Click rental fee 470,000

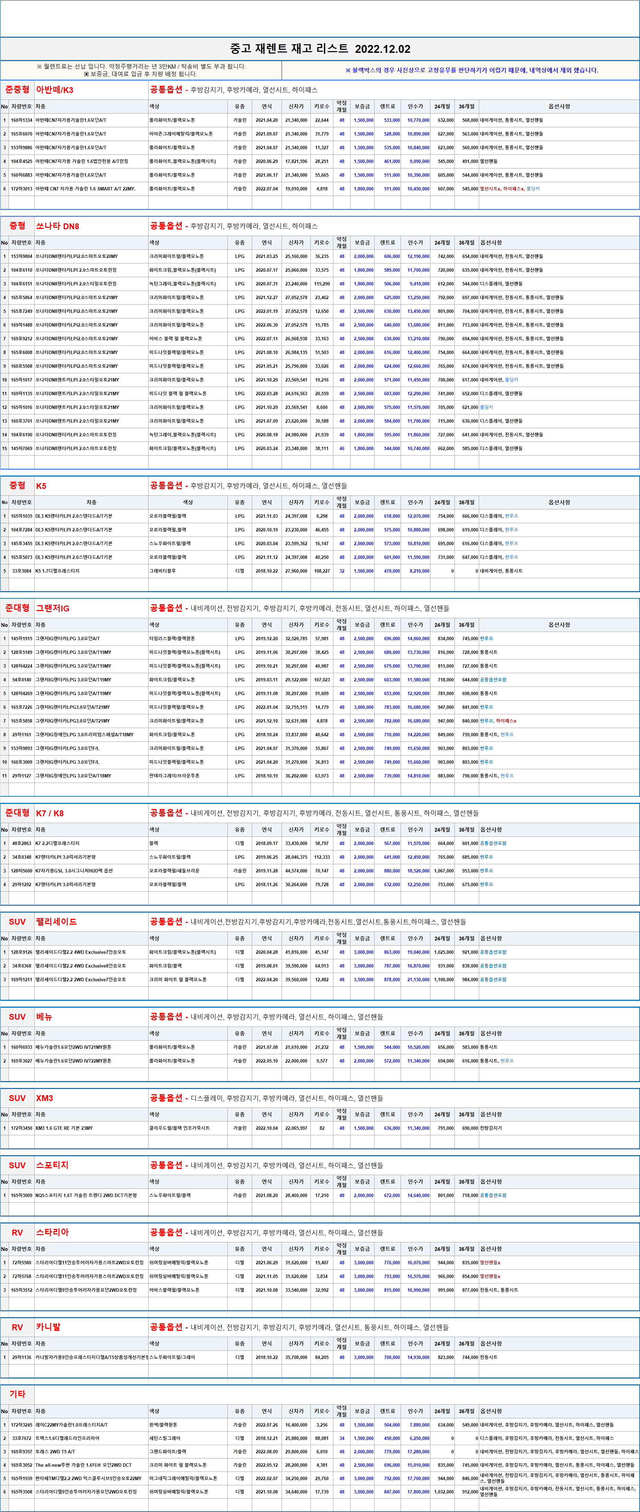click(392, 571)
